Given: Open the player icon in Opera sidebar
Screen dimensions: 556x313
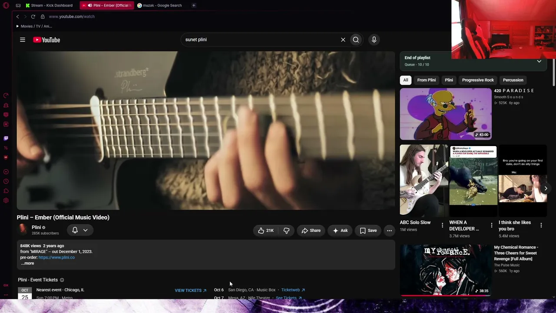Looking at the screenshot, I should [x=6, y=172].
